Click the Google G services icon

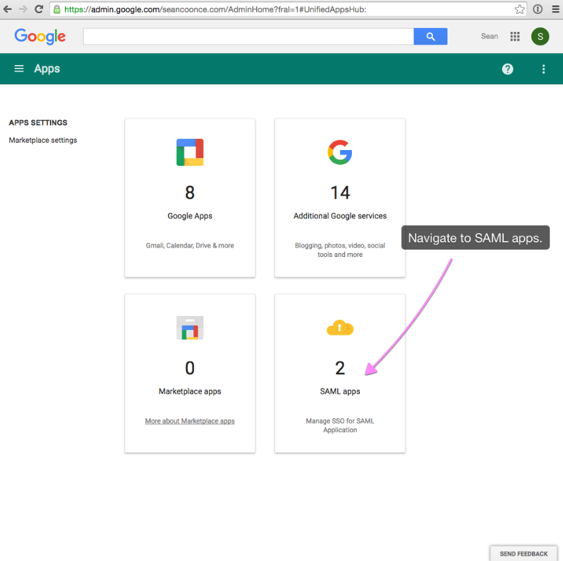340,152
